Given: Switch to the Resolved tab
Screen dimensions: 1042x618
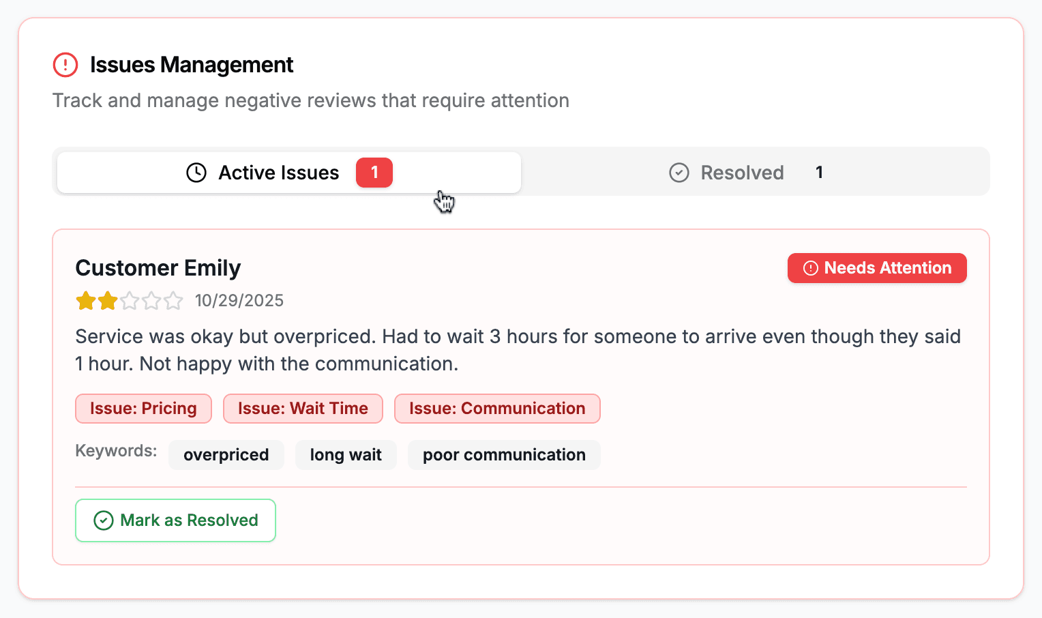Looking at the screenshot, I should click(x=742, y=173).
